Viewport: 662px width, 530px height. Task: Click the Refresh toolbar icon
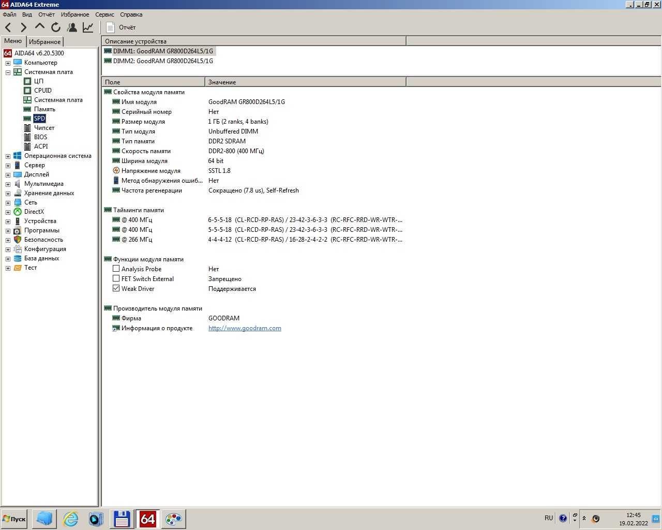(x=56, y=27)
